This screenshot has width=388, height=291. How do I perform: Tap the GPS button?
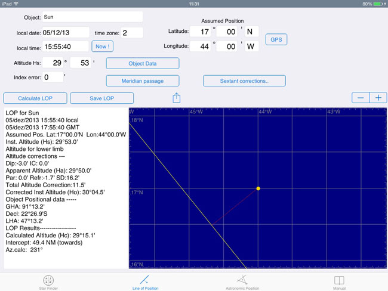(x=276, y=39)
